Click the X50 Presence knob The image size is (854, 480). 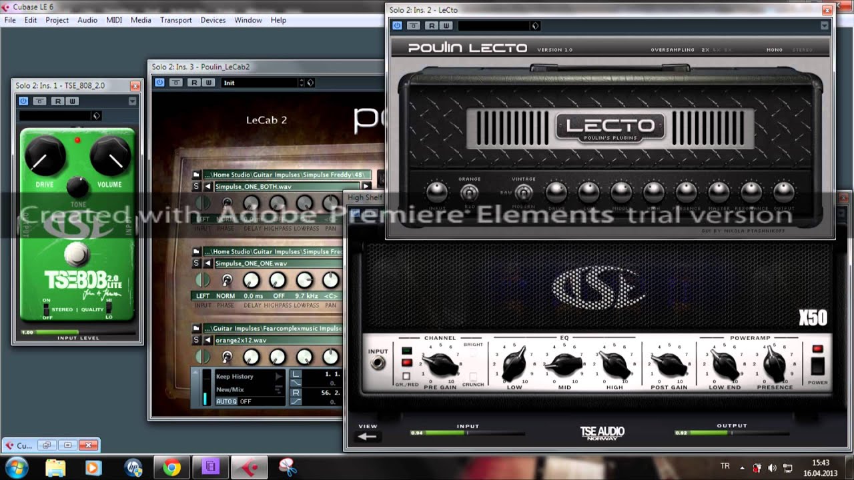tap(775, 364)
